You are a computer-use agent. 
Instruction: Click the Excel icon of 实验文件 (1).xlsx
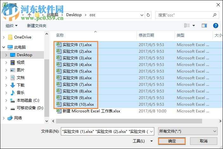click(59, 45)
